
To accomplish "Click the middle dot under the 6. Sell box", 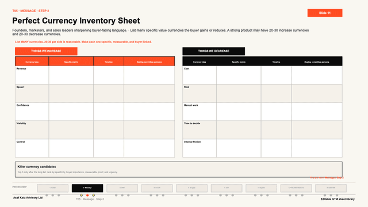I will tap(227, 195).
